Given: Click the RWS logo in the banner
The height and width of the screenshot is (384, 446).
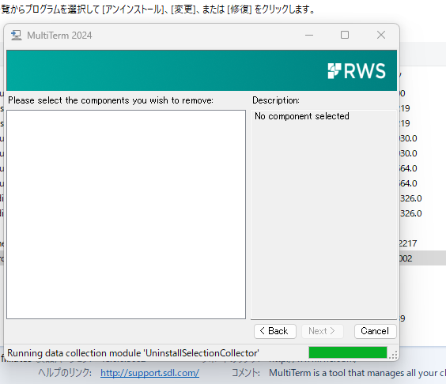Looking at the screenshot, I should click(x=357, y=71).
